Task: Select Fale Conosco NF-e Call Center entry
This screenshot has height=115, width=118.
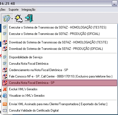Action: click(x=60, y=76)
